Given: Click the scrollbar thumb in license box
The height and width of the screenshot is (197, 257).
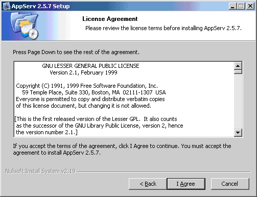Looking at the screenshot, I should (238, 71).
